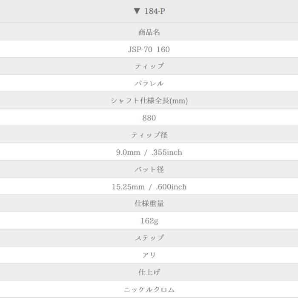298x298 pixels.
Task: Select the 仕上げ header row
Action: (149, 272)
